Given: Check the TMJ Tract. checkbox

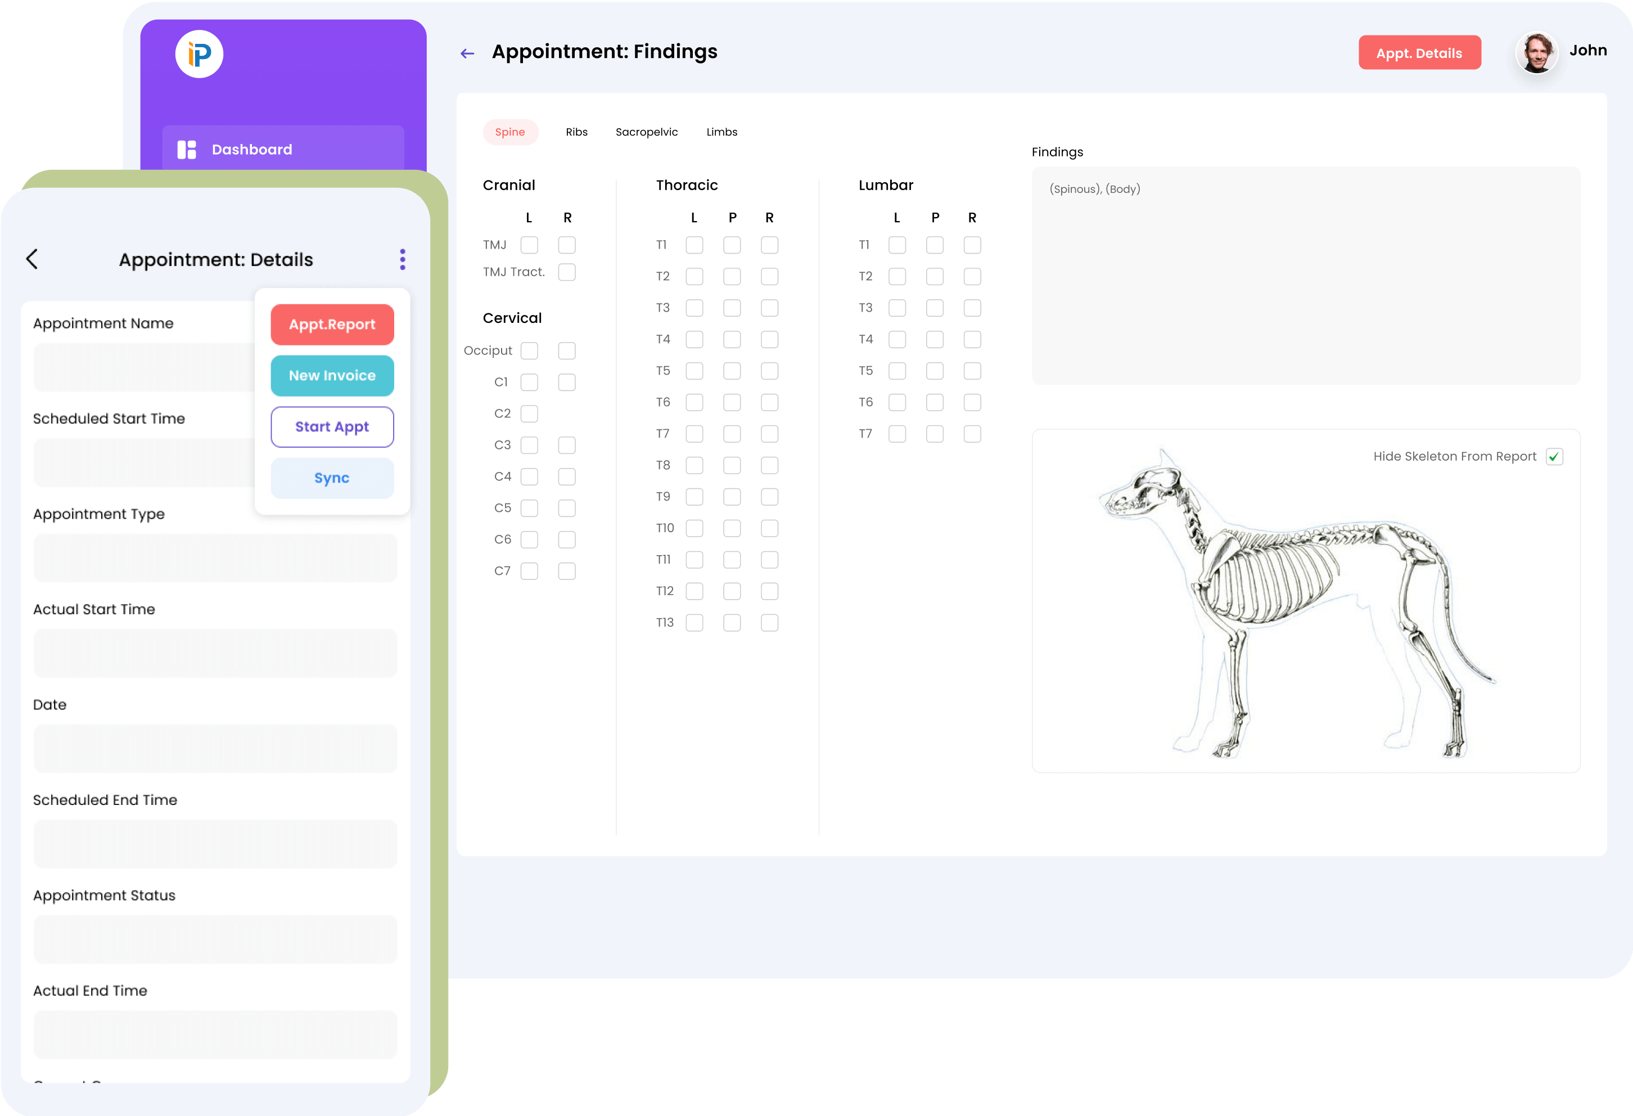Looking at the screenshot, I should tap(566, 272).
